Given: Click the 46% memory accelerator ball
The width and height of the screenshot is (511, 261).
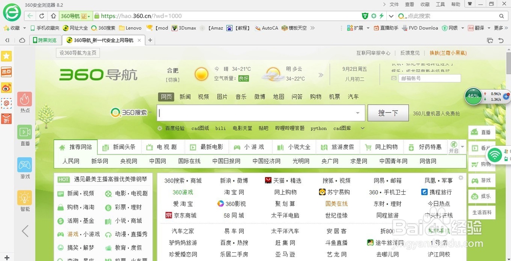Looking at the screenshot, I should [473, 96].
